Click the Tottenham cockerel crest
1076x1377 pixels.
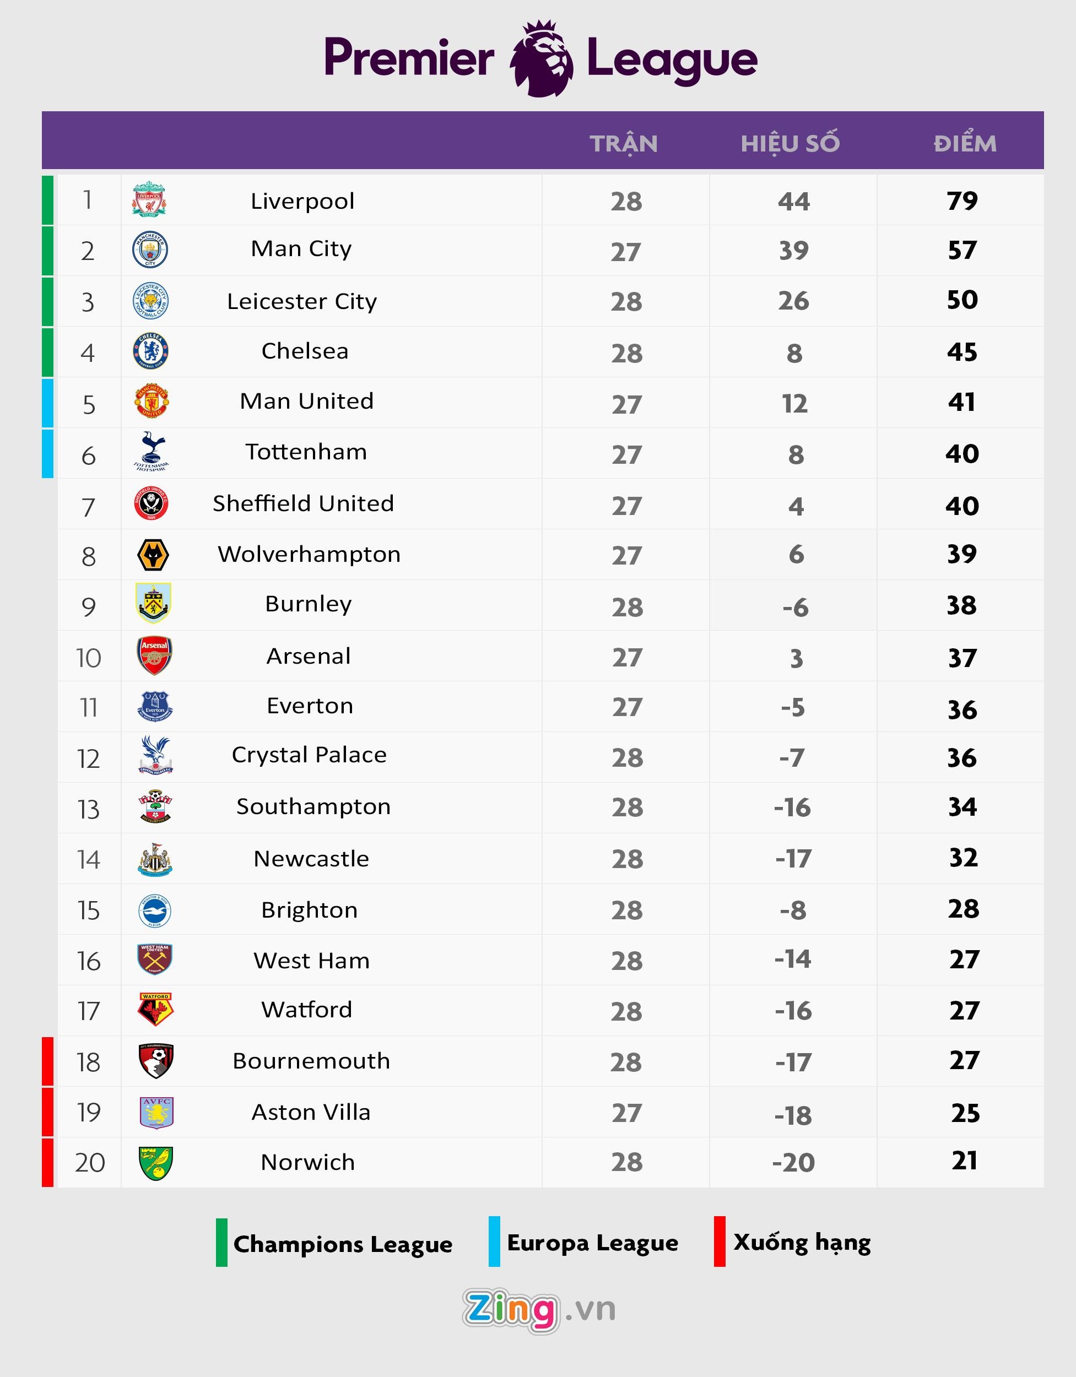pyautogui.click(x=152, y=452)
